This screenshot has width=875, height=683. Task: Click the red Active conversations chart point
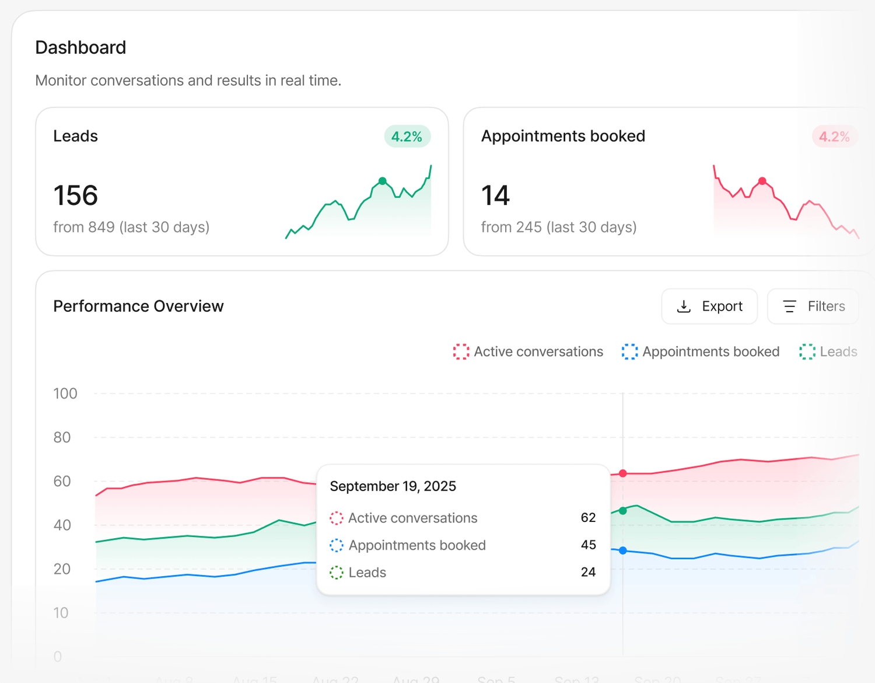click(x=623, y=473)
